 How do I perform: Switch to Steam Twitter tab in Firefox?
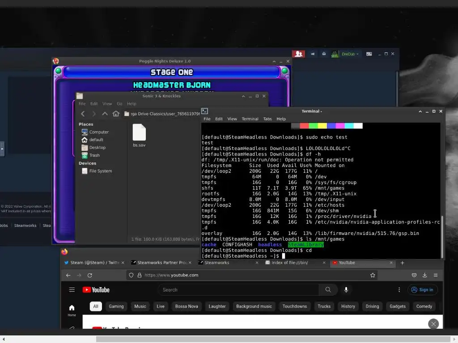pyautogui.click(x=95, y=263)
